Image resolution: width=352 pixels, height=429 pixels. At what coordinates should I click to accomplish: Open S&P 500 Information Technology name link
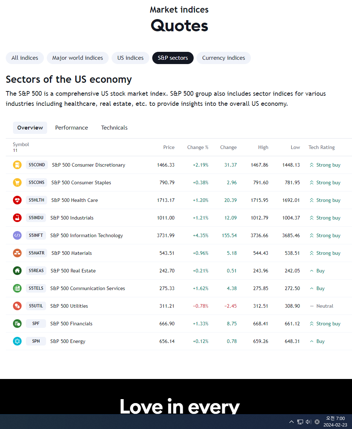(86, 236)
